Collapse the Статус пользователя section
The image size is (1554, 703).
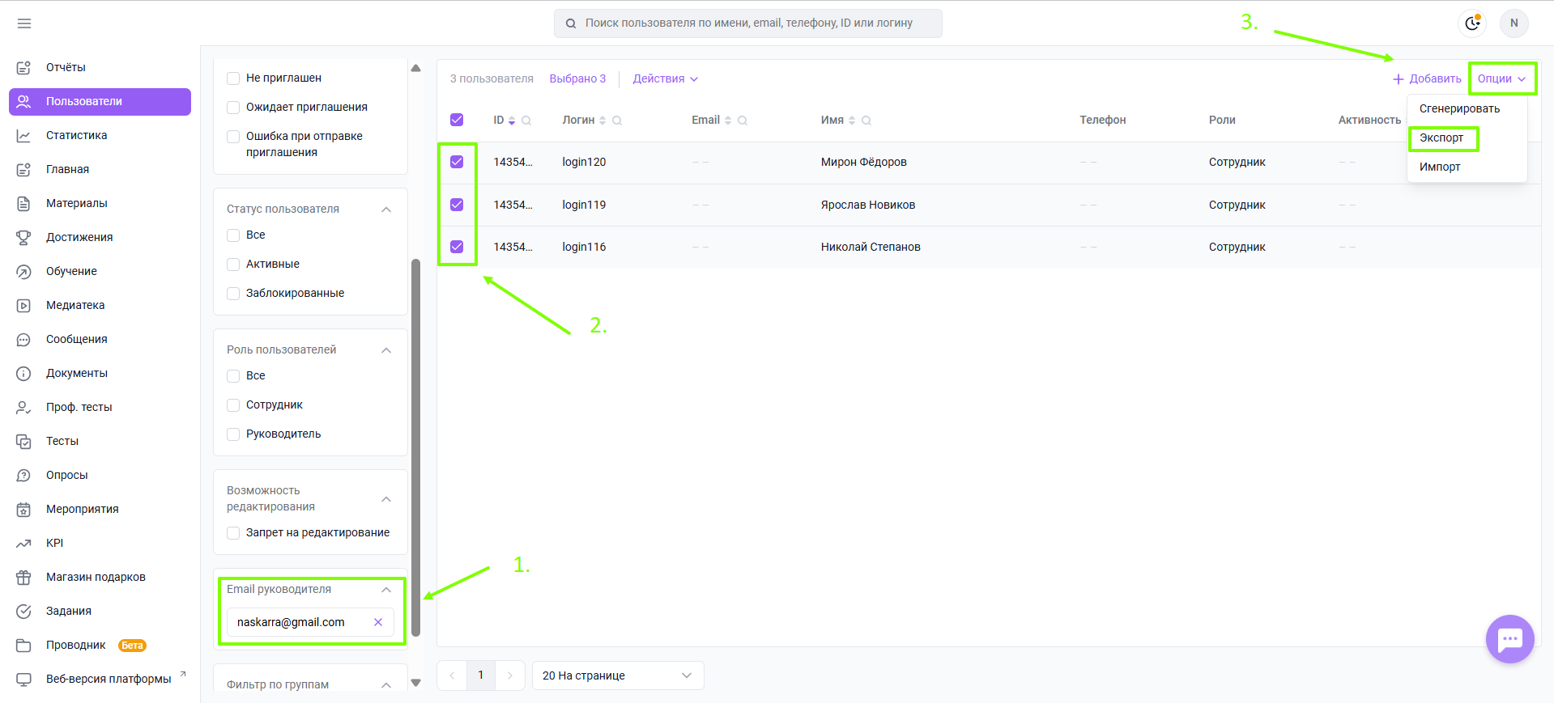[x=386, y=210]
